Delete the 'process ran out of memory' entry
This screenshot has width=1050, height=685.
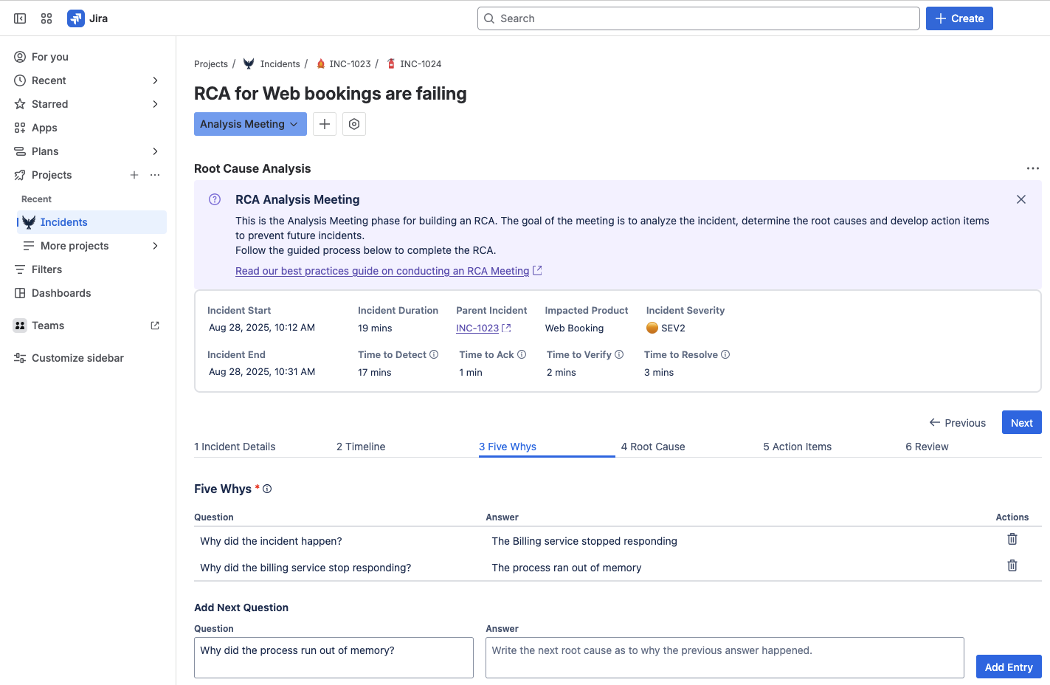click(1012, 566)
